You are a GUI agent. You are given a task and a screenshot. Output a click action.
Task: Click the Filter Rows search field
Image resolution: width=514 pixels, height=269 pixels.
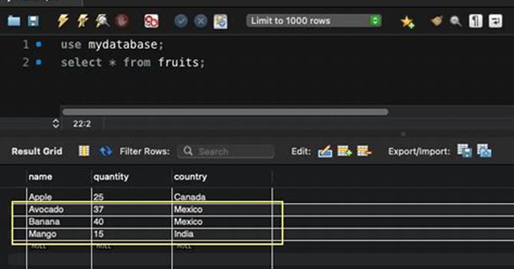pos(226,151)
